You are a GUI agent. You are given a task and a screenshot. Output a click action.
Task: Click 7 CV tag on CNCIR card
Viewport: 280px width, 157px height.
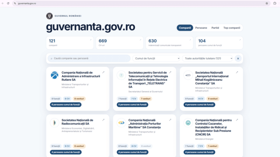[200, 146]
